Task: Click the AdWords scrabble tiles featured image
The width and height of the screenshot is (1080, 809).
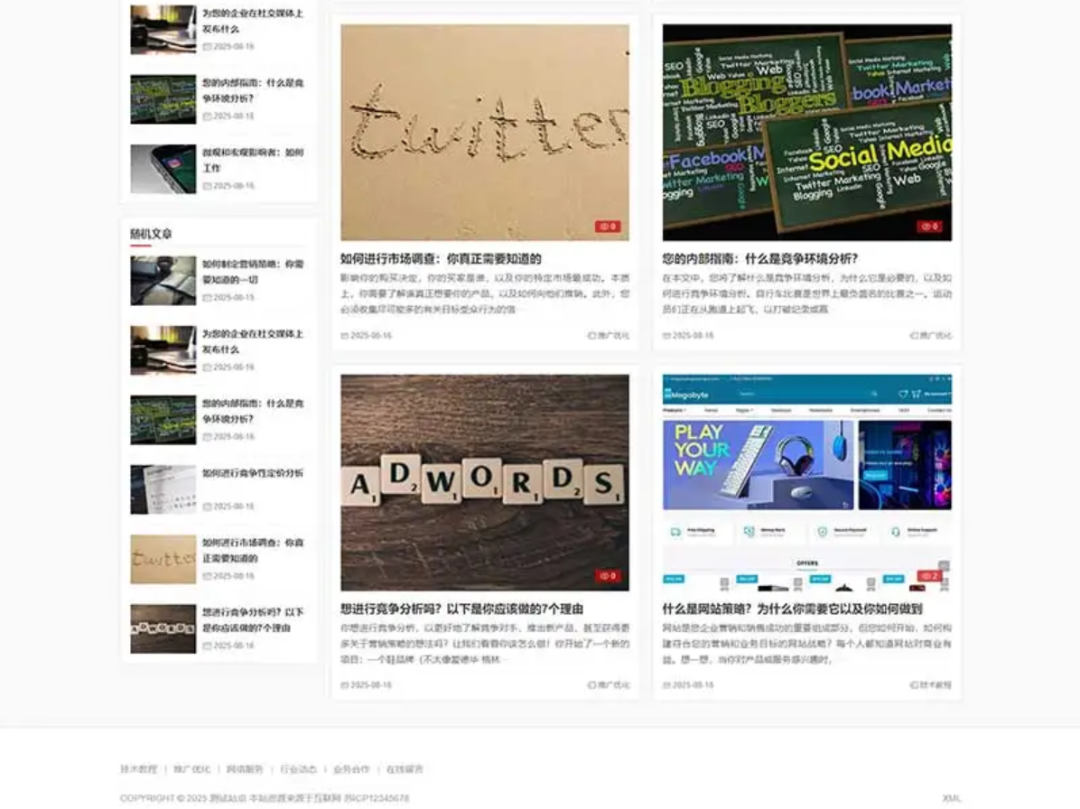Action: point(485,482)
